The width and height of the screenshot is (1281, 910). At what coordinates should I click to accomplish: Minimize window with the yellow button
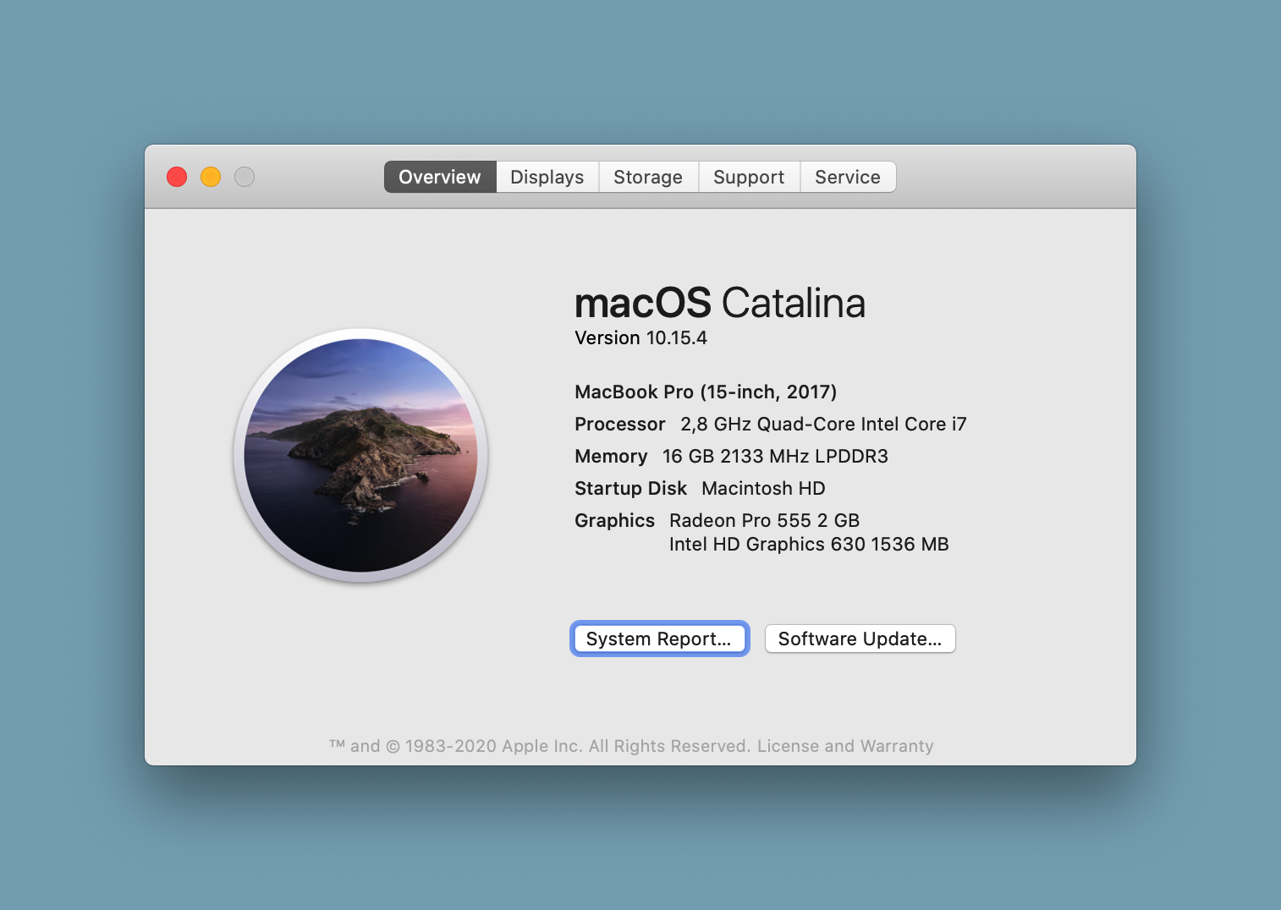point(211,177)
